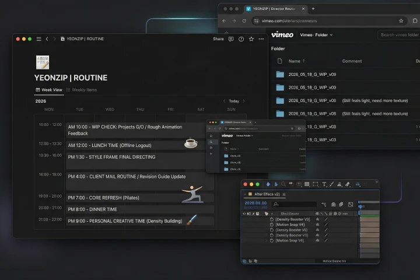Screen dimensions: 420x280
Task: Toggle the video eye column switch in timeline header
Action: click(244, 213)
